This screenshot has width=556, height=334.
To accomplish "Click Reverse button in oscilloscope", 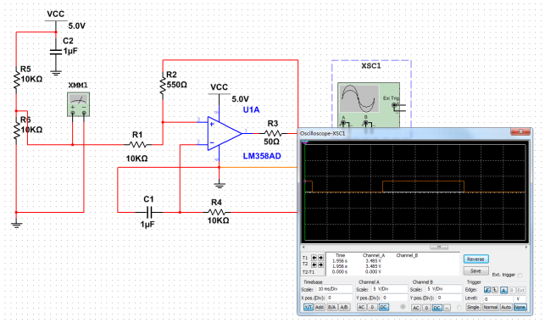I will pyautogui.click(x=475, y=259).
